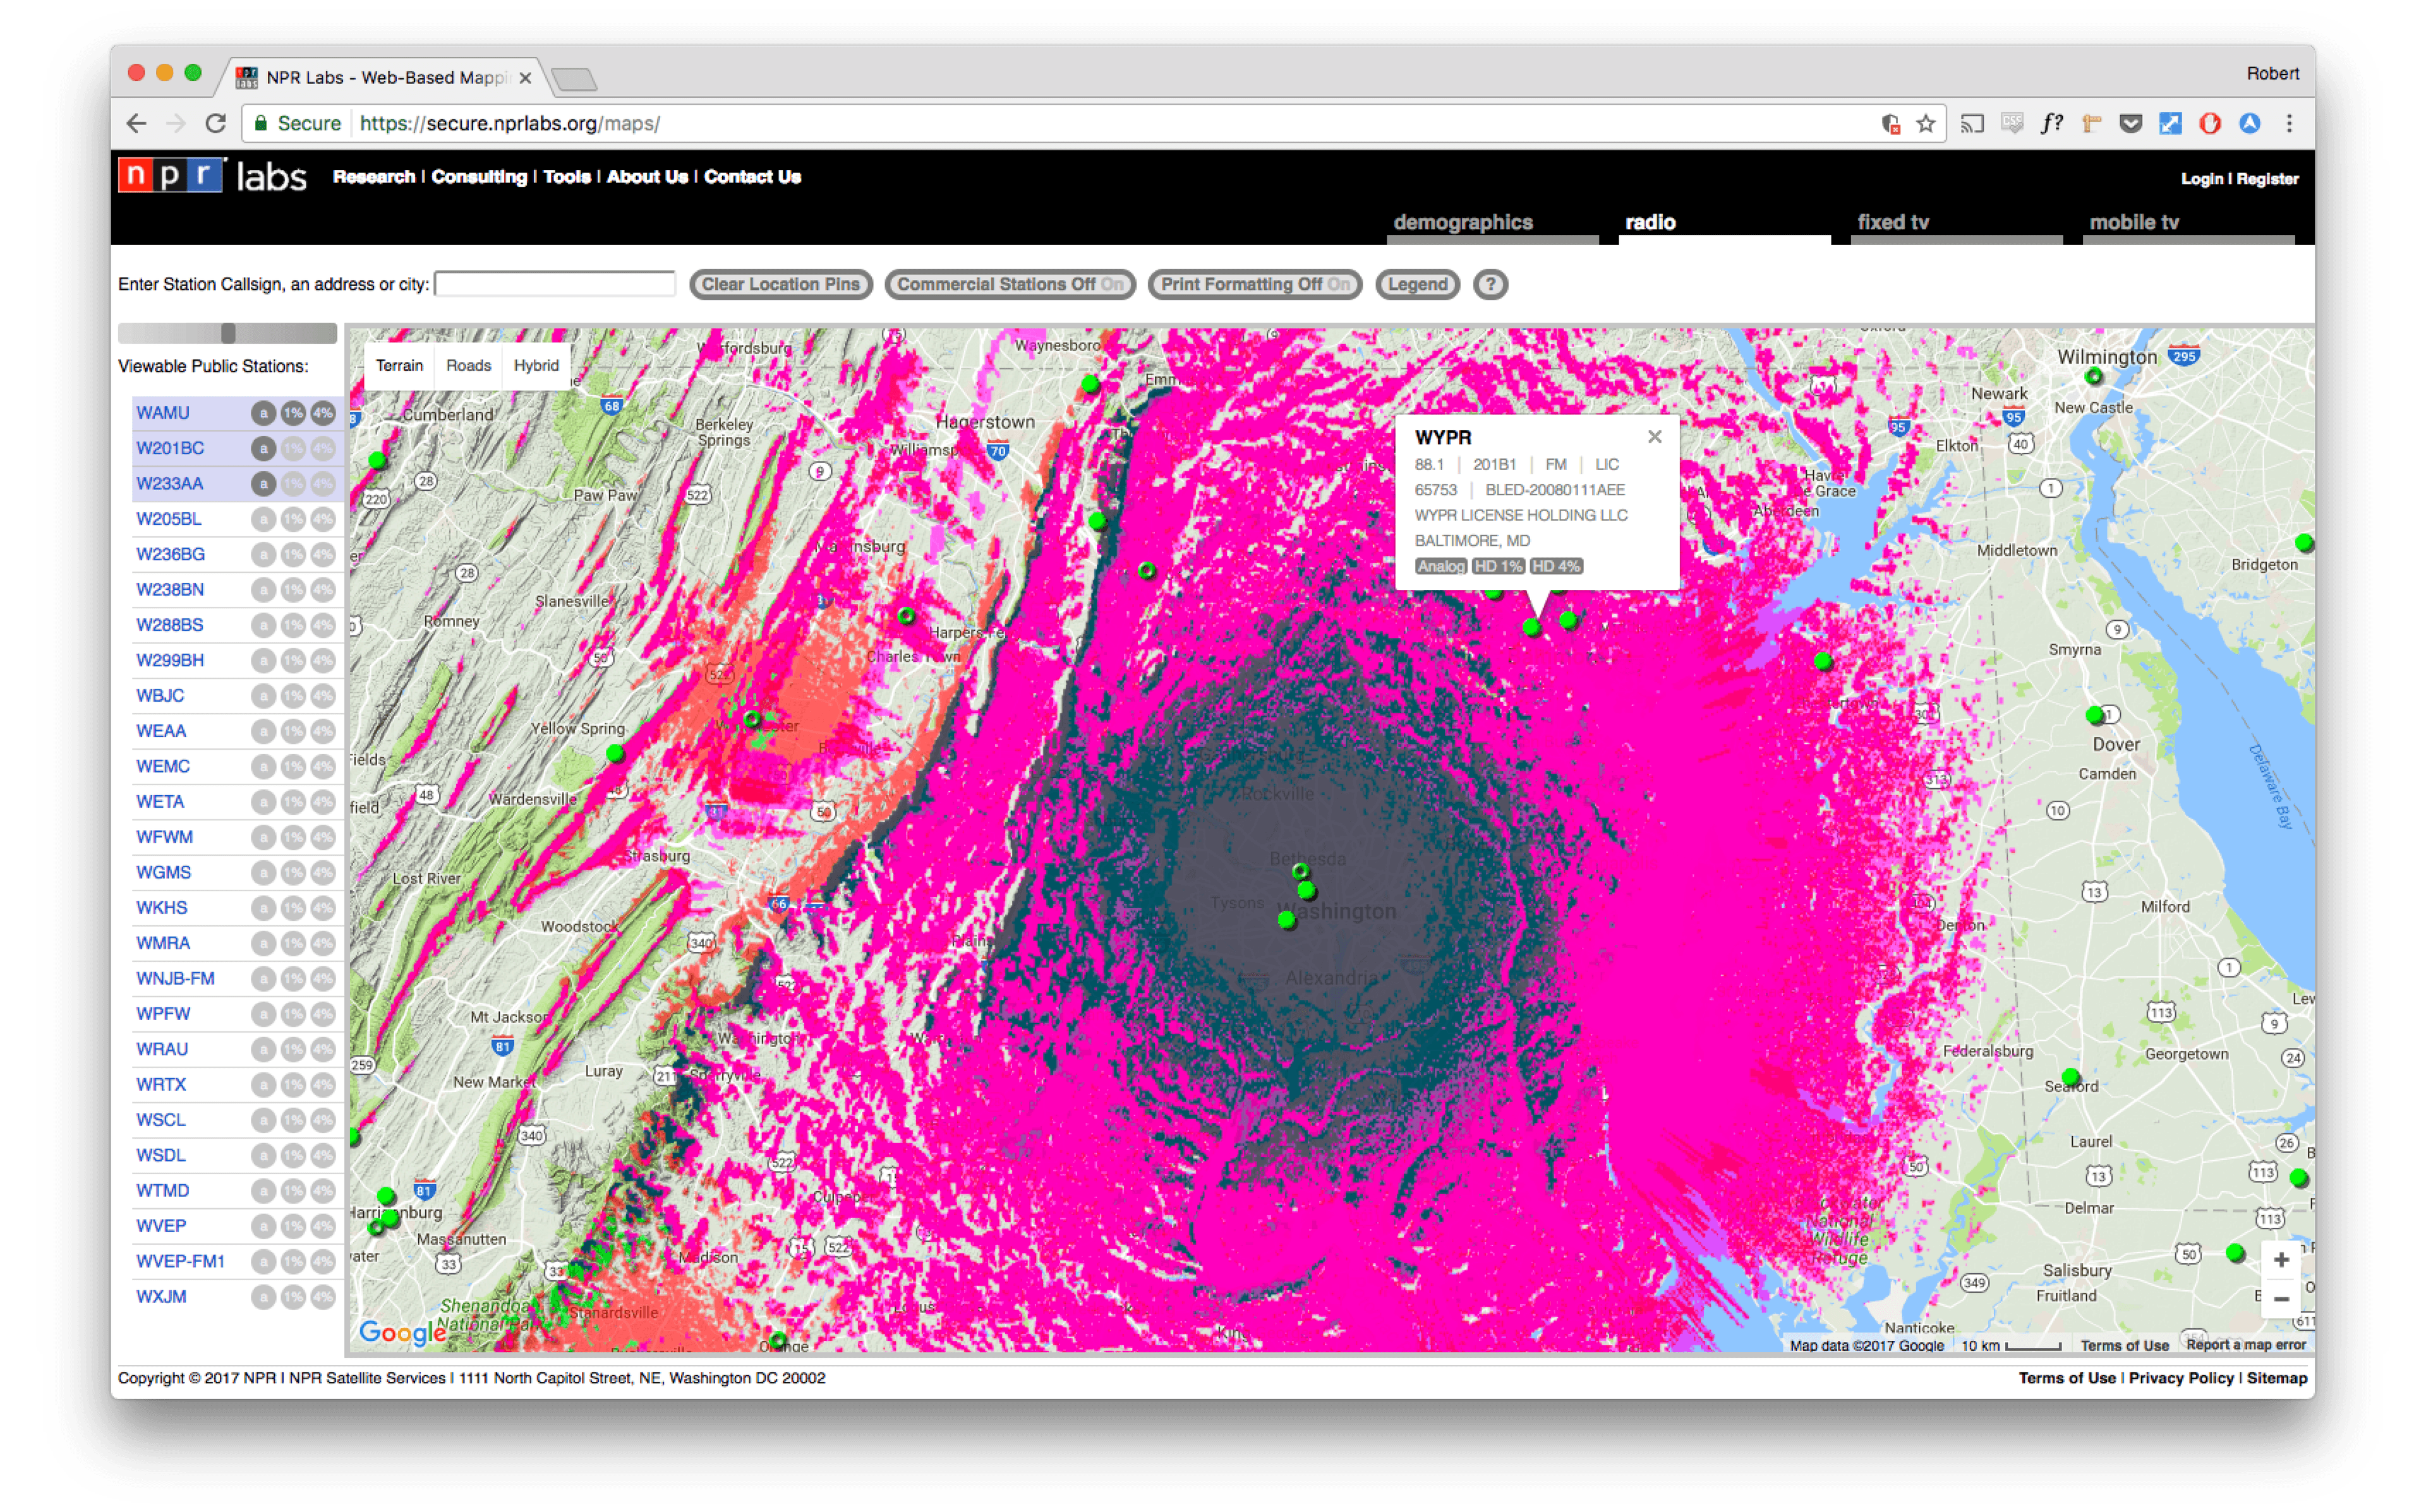Toggle Commercial Stations Off/On
Image resolution: width=2426 pixels, height=1512 pixels.
point(1010,284)
